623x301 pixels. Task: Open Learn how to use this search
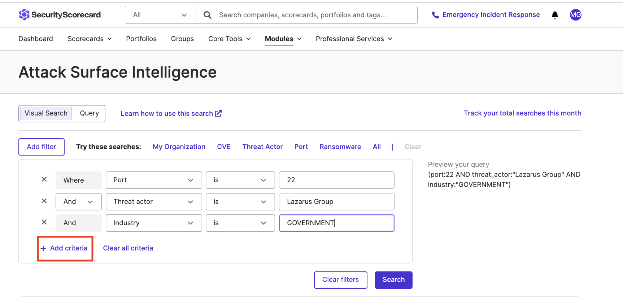(167, 114)
